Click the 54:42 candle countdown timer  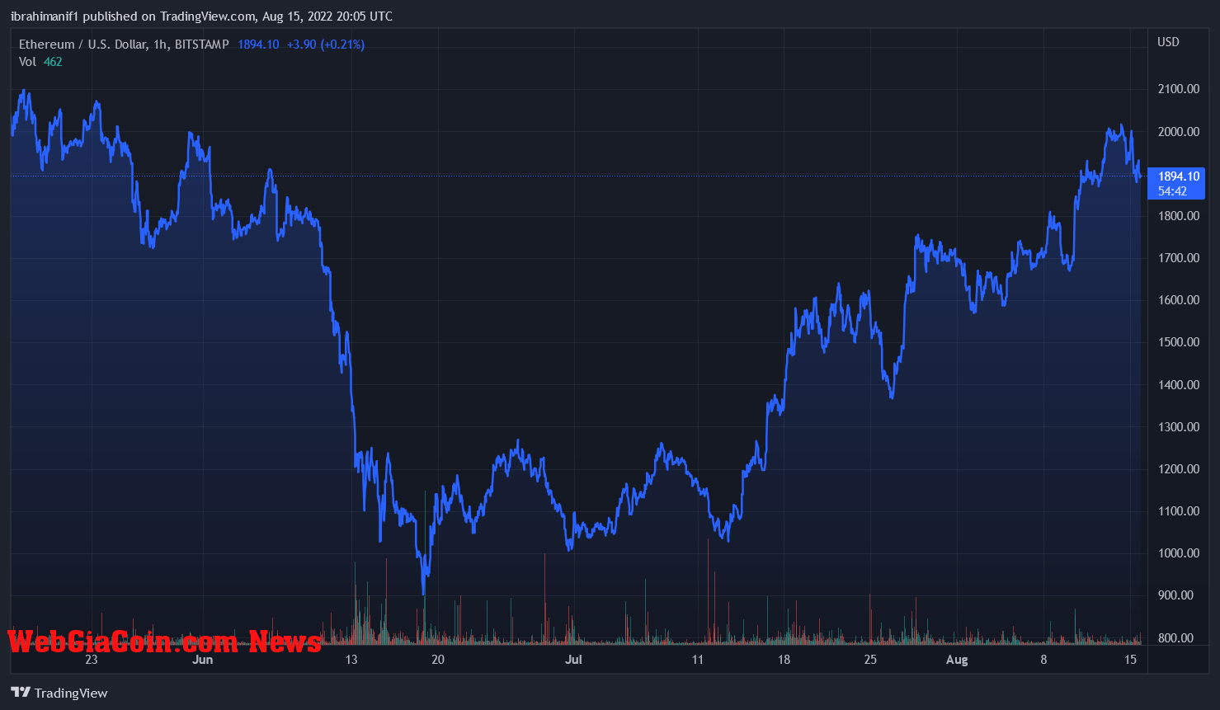coord(1172,191)
